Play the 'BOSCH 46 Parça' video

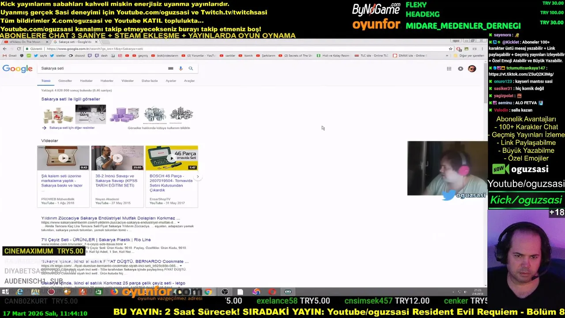pos(172,158)
